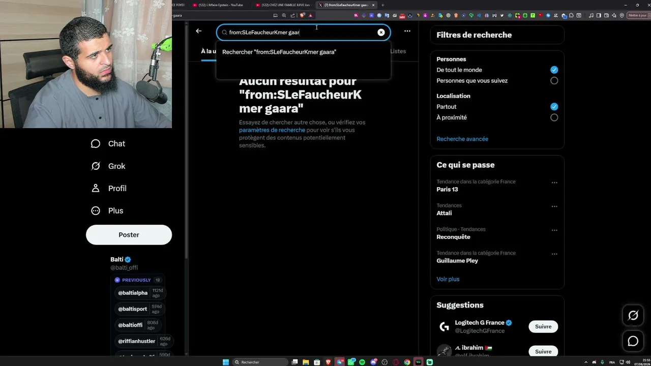Viewport: 651px width, 366px height.
Task: Go back using the arrow beside search box
Action: pos(199,31)
